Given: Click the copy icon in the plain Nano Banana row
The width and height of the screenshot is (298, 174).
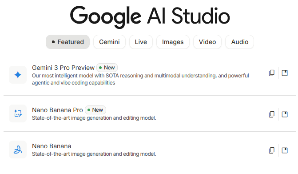Looking at the screenshot, I should [272, 150].
